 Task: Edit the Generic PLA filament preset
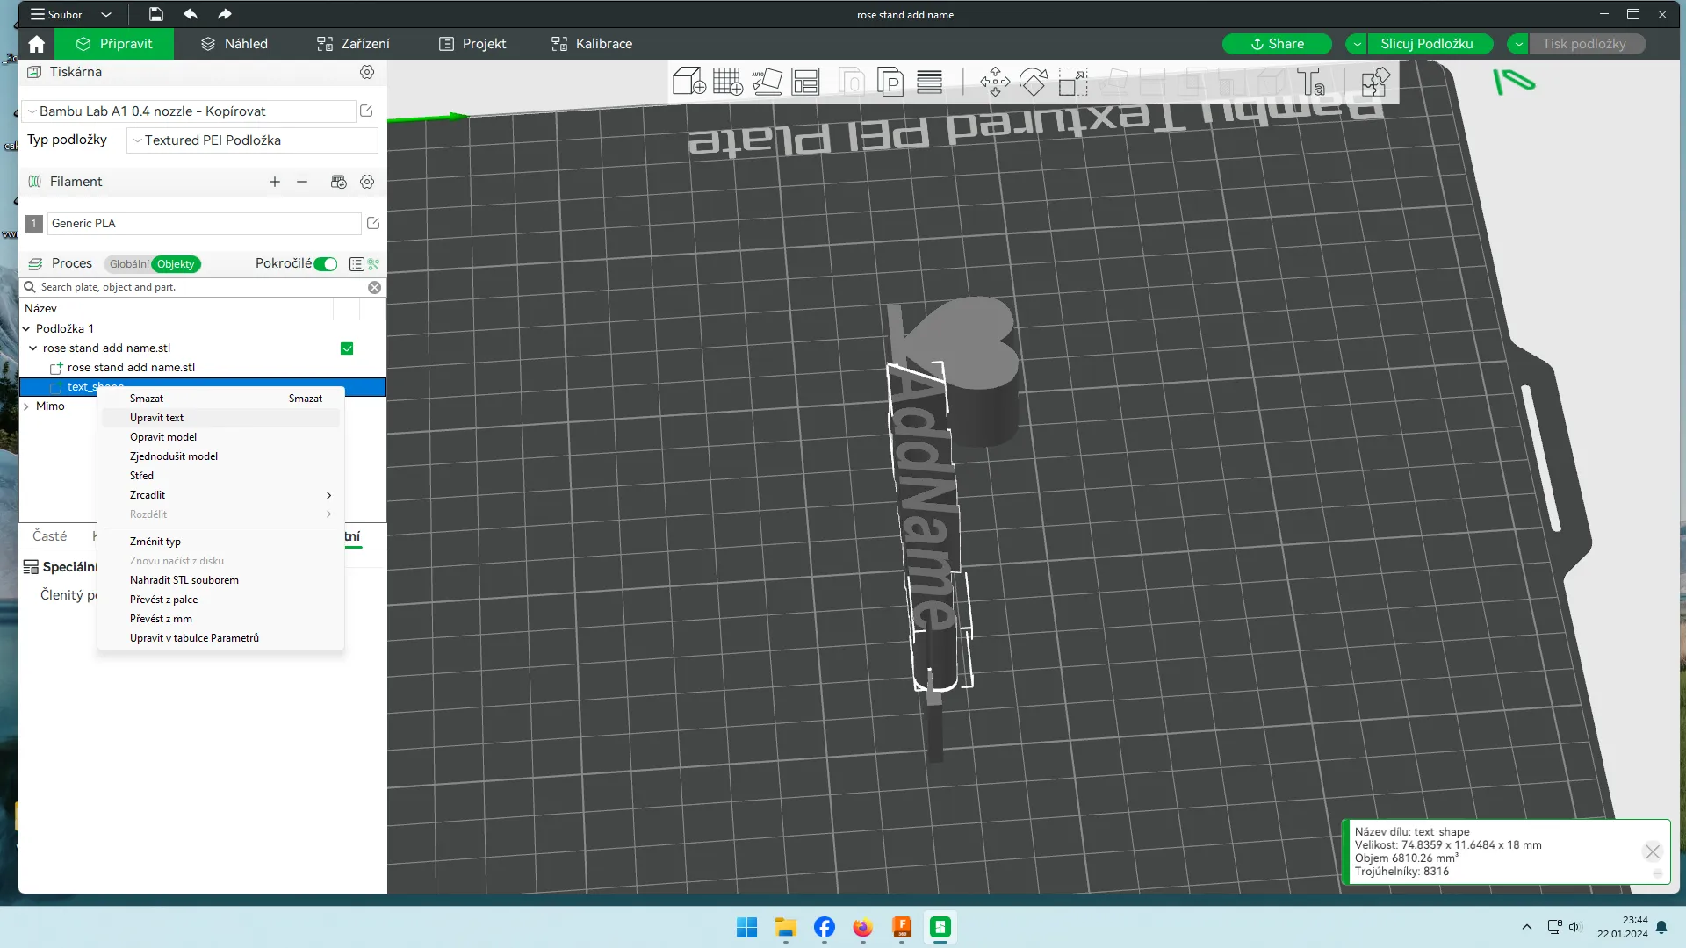click(x=373, y=223)
